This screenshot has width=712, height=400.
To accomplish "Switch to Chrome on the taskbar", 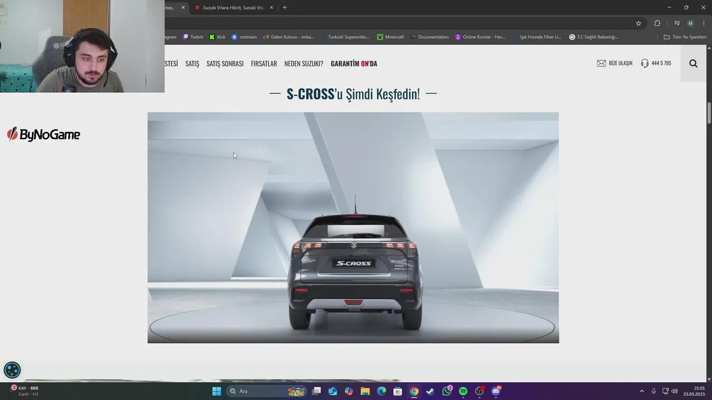I will click(414, 391).
